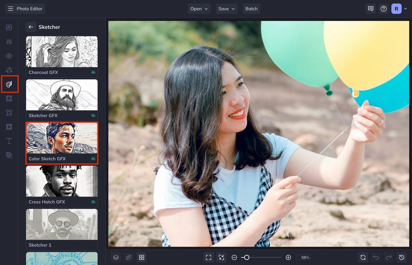The height and width of the screenshot is (265, 412).
Task: Open the Image Manager sidebar icon
Action: click(9, 28)
